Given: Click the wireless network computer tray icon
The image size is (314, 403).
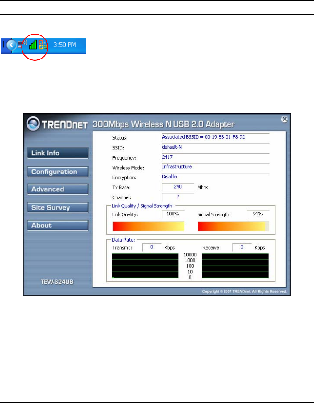Looking at the screenshot, I should point(22,45).
